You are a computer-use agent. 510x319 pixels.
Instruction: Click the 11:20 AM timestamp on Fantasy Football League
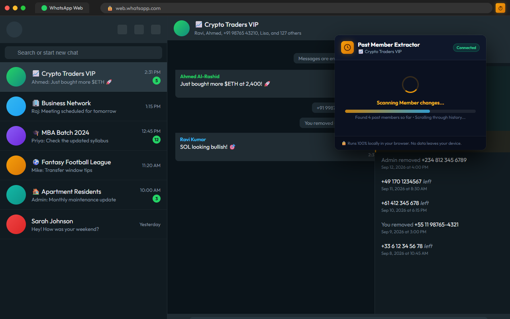point(151,165)
